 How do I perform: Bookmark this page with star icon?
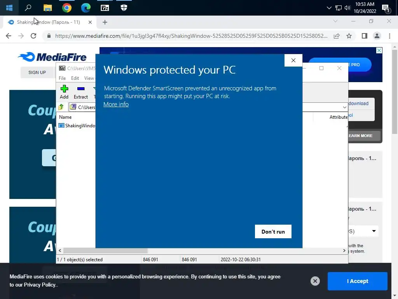pos(349,36)
